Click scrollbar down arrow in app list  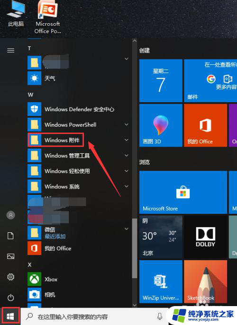click(135, 305)
